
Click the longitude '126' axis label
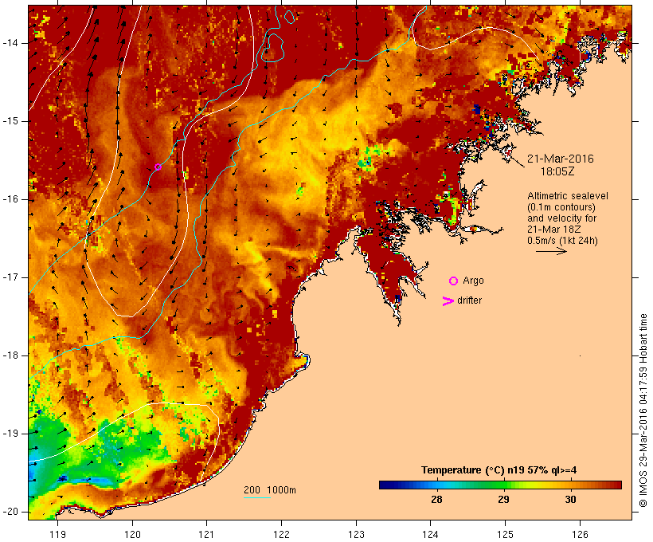pos(580,534)
